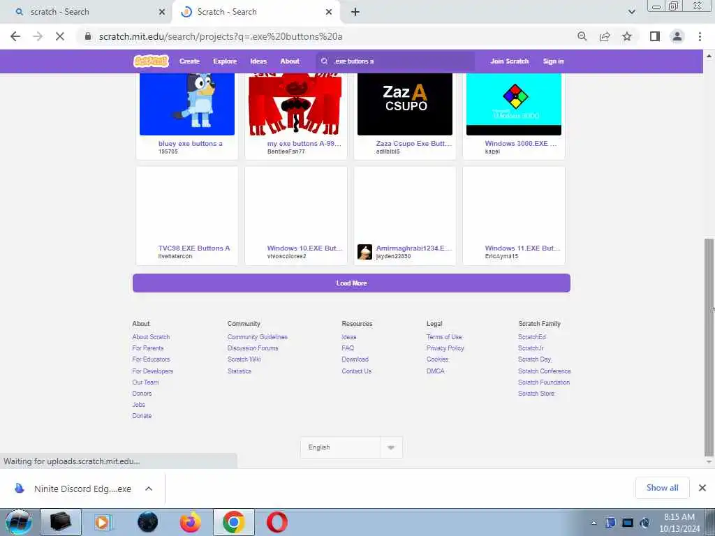This screenshot has width=715, height=536.
Task: Open the 'Windows 3000.EXE' project title
Action: (521, 144)
